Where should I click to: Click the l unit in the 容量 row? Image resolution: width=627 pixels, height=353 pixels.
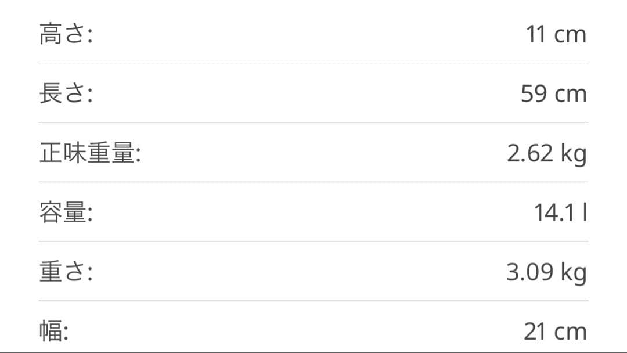[585, 213]
